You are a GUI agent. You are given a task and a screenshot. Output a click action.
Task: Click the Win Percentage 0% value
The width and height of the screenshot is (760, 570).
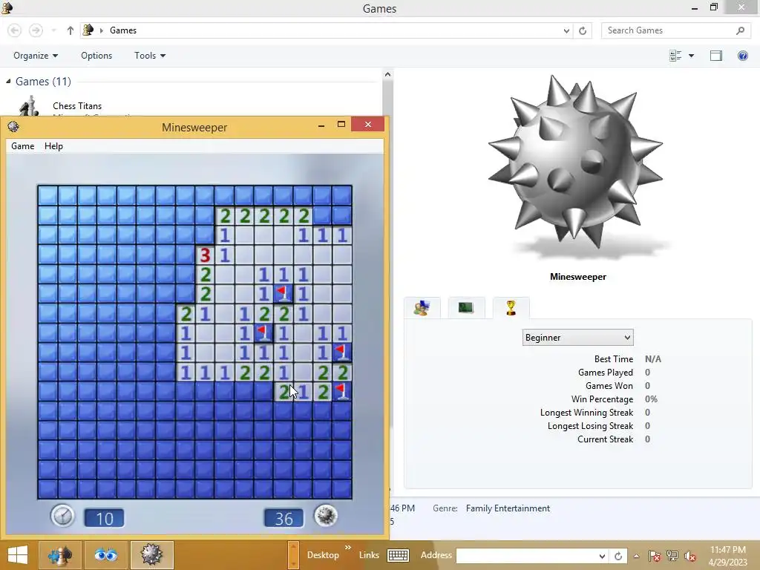click(x=651, y=399)
